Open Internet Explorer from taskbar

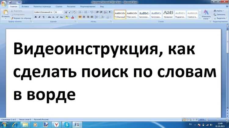coord(15,125)
